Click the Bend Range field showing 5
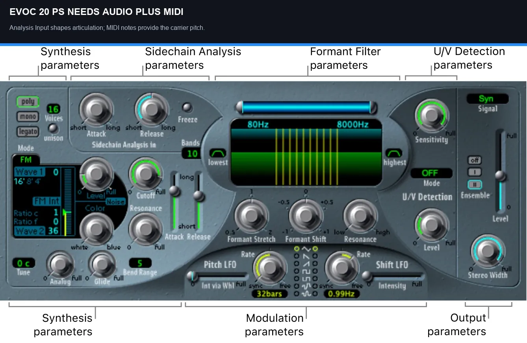This screenshot has height=343, width=527. 140,263
